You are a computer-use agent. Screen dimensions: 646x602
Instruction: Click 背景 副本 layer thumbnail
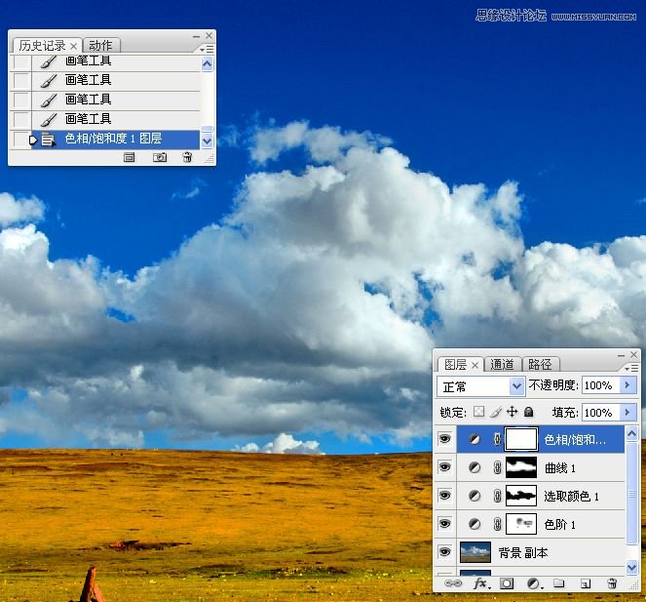click(x=475, y=552)
